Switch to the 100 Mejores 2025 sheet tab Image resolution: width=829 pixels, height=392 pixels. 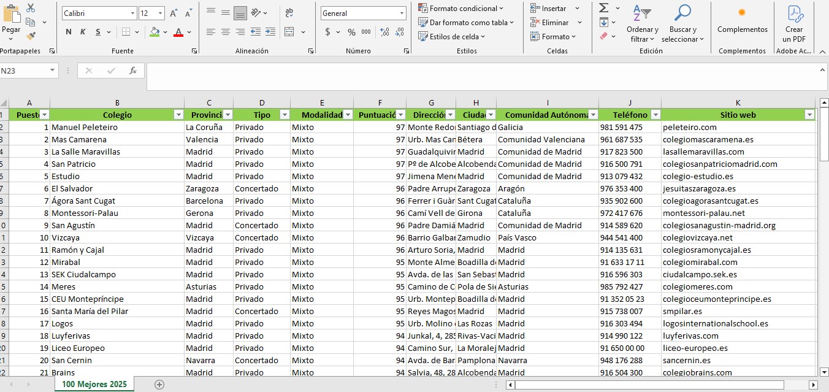(x=94, y=385)
